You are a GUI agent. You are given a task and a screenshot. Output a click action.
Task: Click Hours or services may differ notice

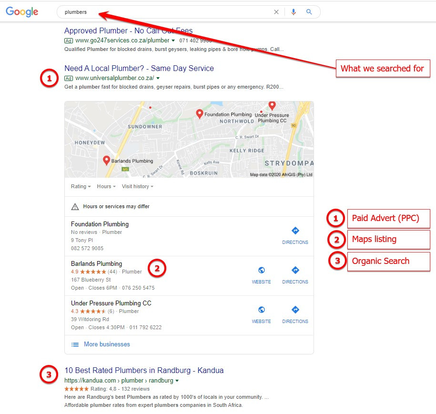click(x=116, y=206)
